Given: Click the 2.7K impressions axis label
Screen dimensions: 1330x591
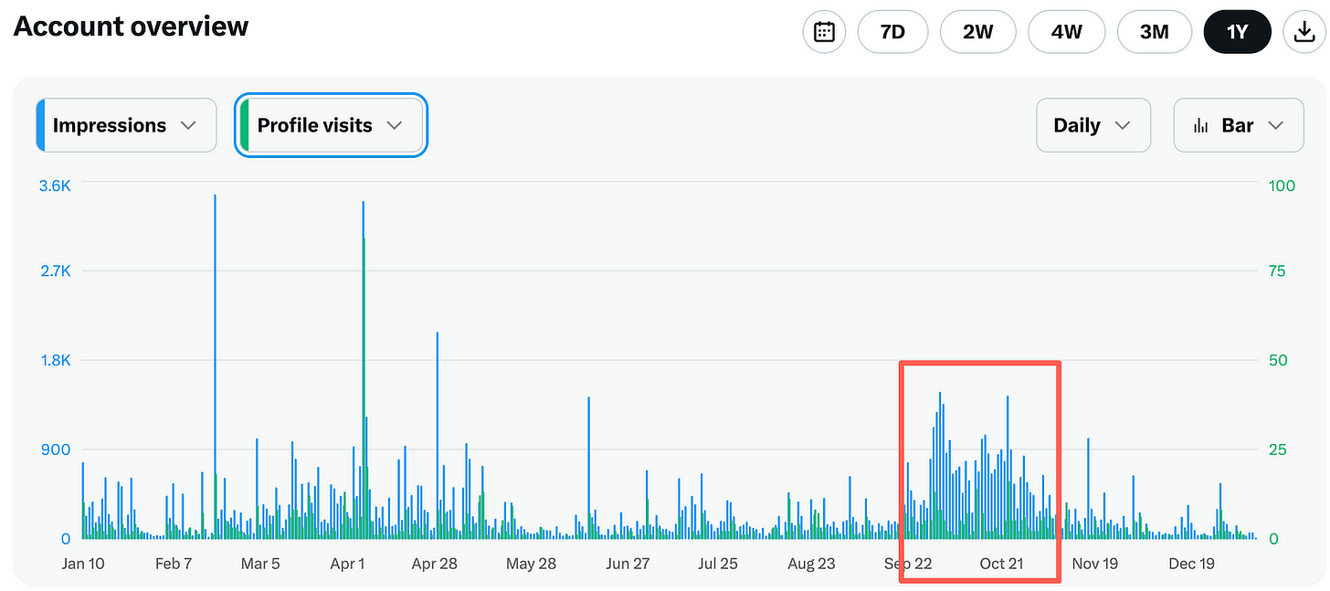Looking at the screenshot, I should [x=55, y=271].
